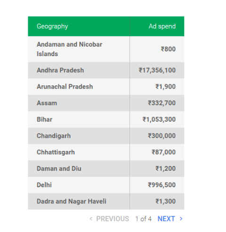Click the 1 of 4 page indicator
This screenshot has height=232, width=226.
click(x=144, y=219)
